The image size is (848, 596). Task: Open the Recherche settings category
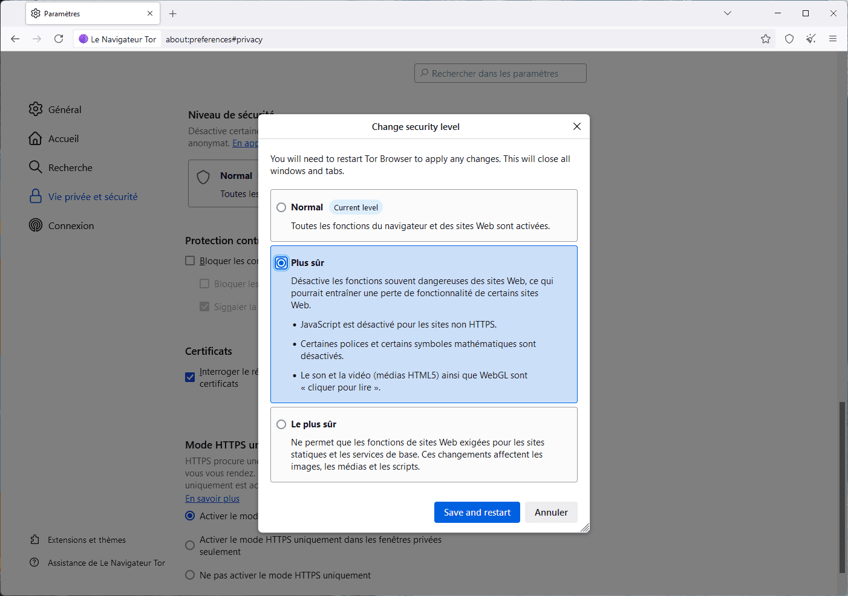click(x=60, y=167)
